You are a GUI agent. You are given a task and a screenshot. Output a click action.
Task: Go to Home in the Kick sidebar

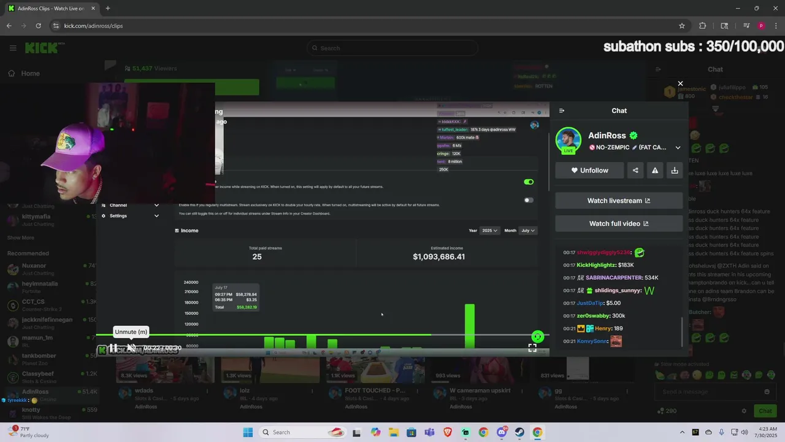[x=23, y=73]
